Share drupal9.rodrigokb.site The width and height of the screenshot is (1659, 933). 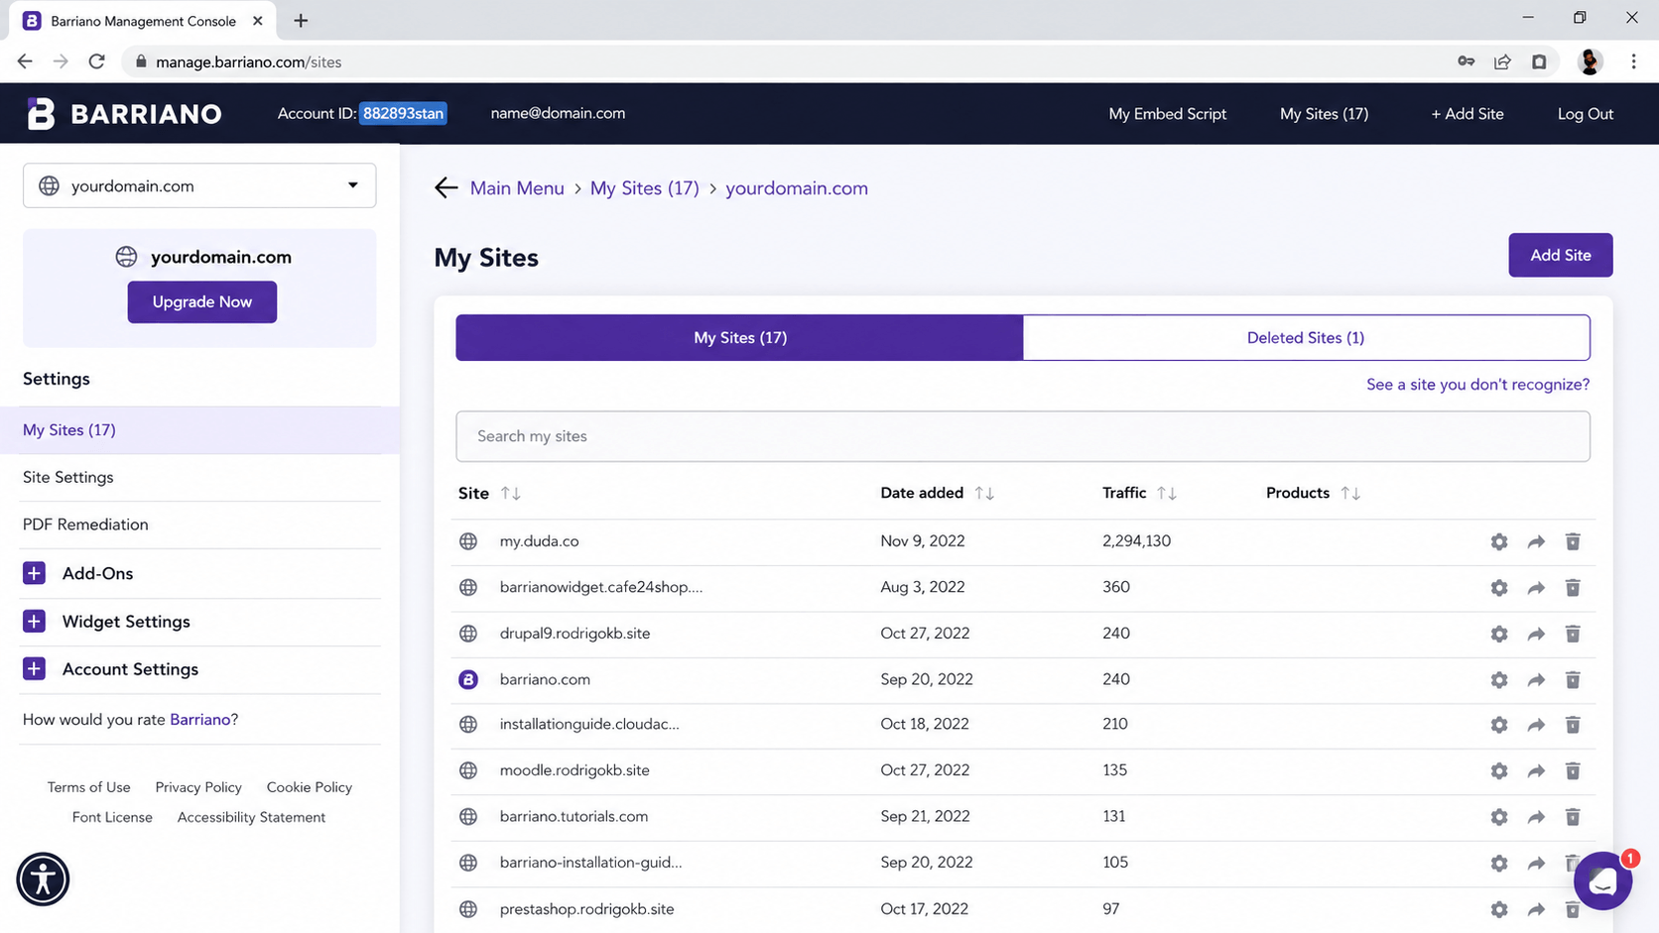[x=1536, y=634]
